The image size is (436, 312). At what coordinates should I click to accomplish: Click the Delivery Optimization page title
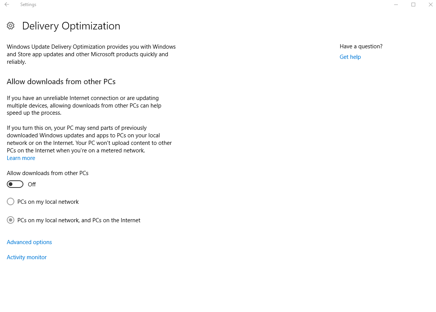coord(71,26)
